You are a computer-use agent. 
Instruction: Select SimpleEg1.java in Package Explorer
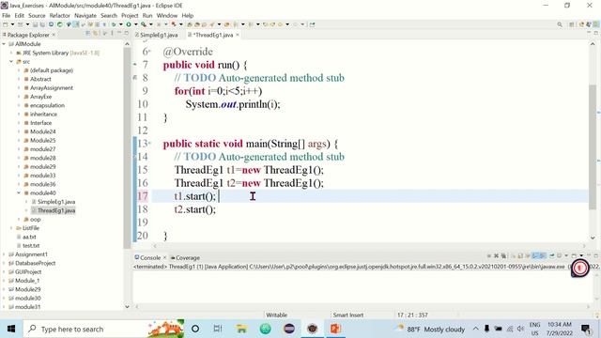[56, 202]
